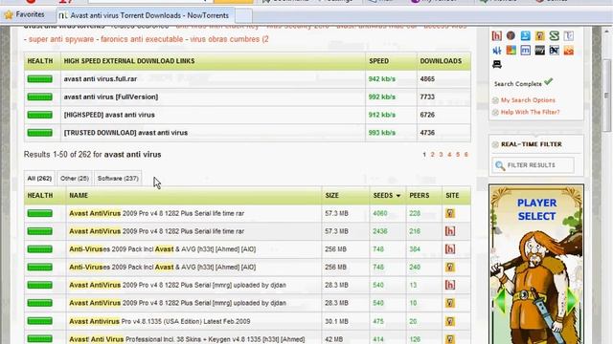Download avast anti virus.full.rar external link

click(101, 78)
